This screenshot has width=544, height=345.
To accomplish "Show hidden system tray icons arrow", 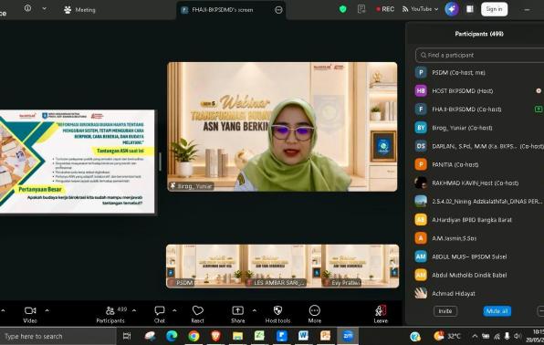I will [x=475, y=336].
